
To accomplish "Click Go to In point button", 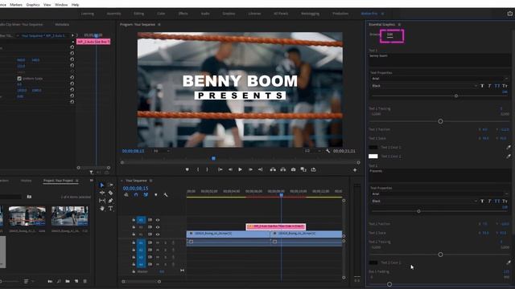I will (220, 169).
